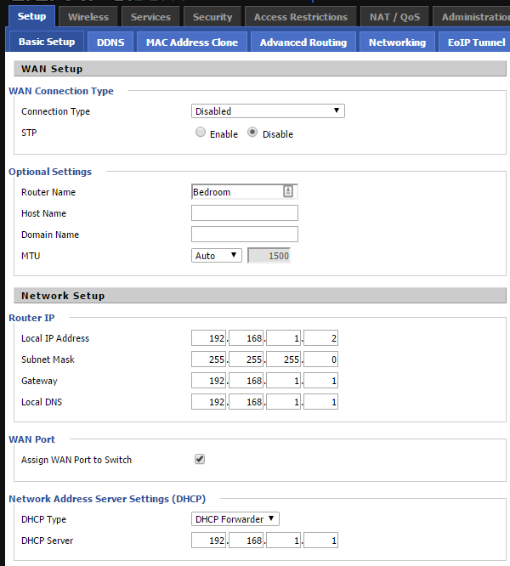Click the Optional Settings heading

pos(50,172)
